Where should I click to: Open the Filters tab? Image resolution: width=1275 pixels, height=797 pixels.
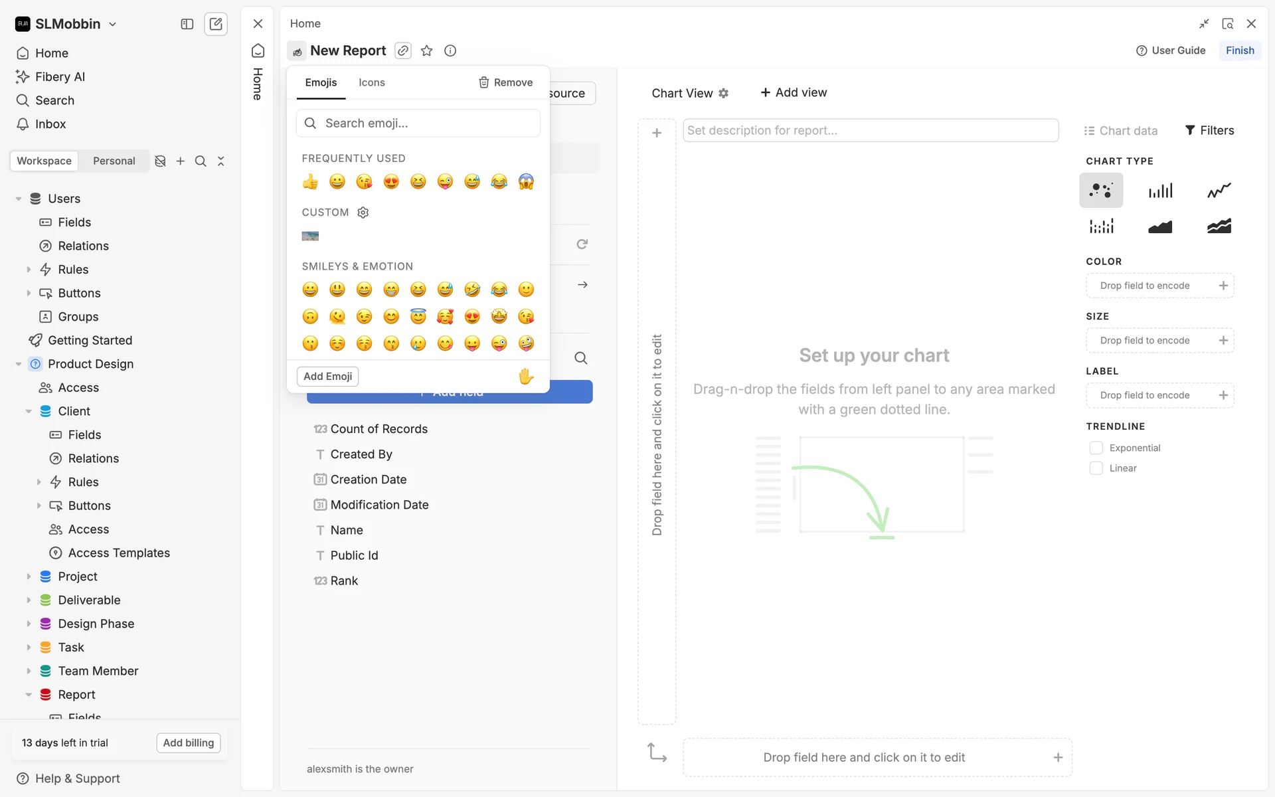(x=1209, y=130)
